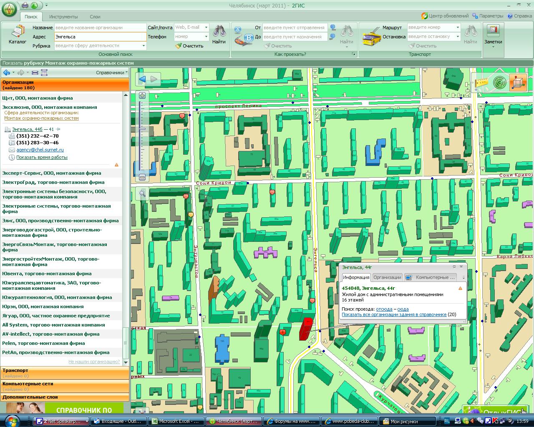
Task: Open Параметры settings
Action: point(488,16)
